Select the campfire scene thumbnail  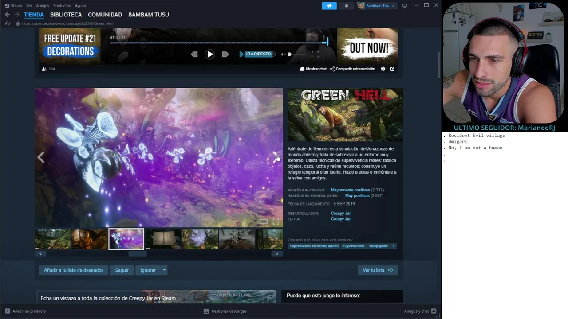tap(90, 239)
